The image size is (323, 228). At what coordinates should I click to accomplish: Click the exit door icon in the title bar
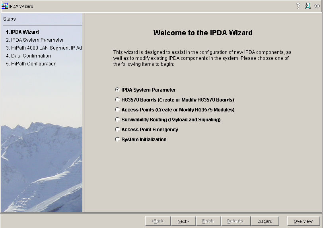click(x=308, y=6)
